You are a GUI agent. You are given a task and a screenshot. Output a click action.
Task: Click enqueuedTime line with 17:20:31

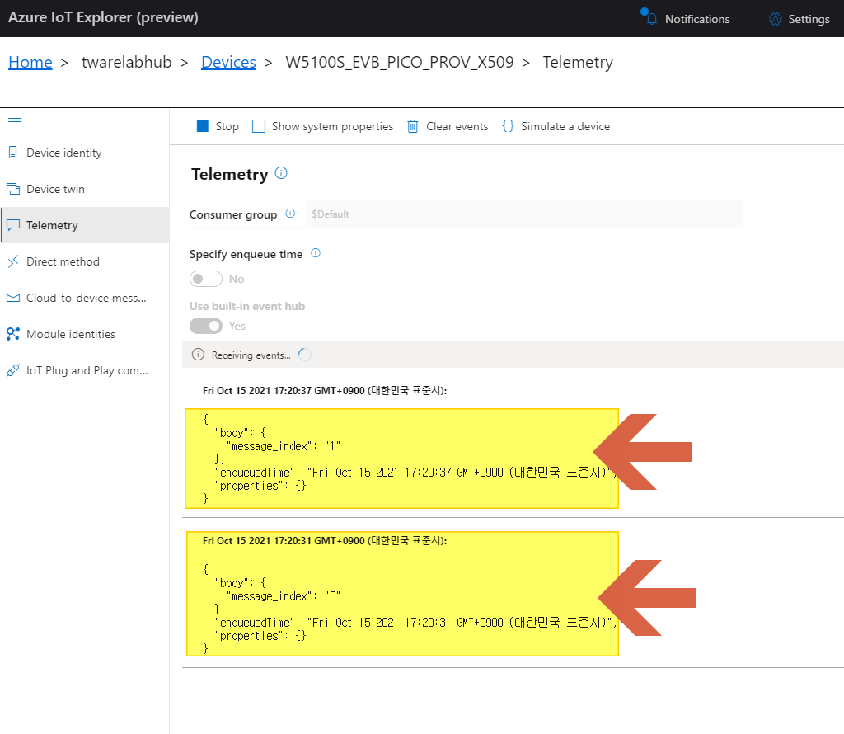tap(415, 623)
